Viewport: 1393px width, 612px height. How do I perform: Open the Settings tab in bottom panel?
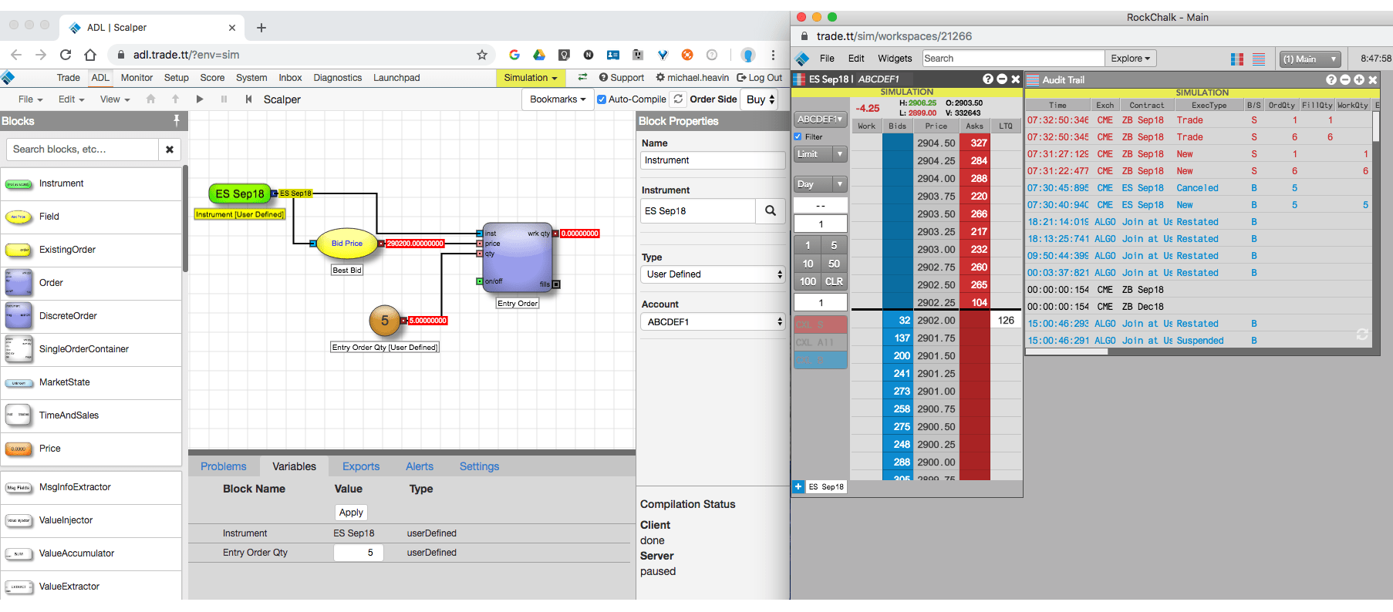pyautogui.click(x=479, y=466)
